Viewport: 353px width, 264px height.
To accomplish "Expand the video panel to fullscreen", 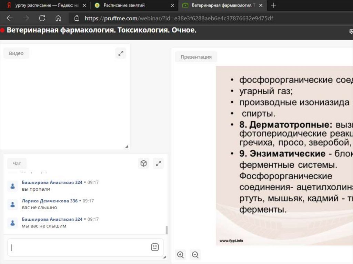I will (121, 53).
